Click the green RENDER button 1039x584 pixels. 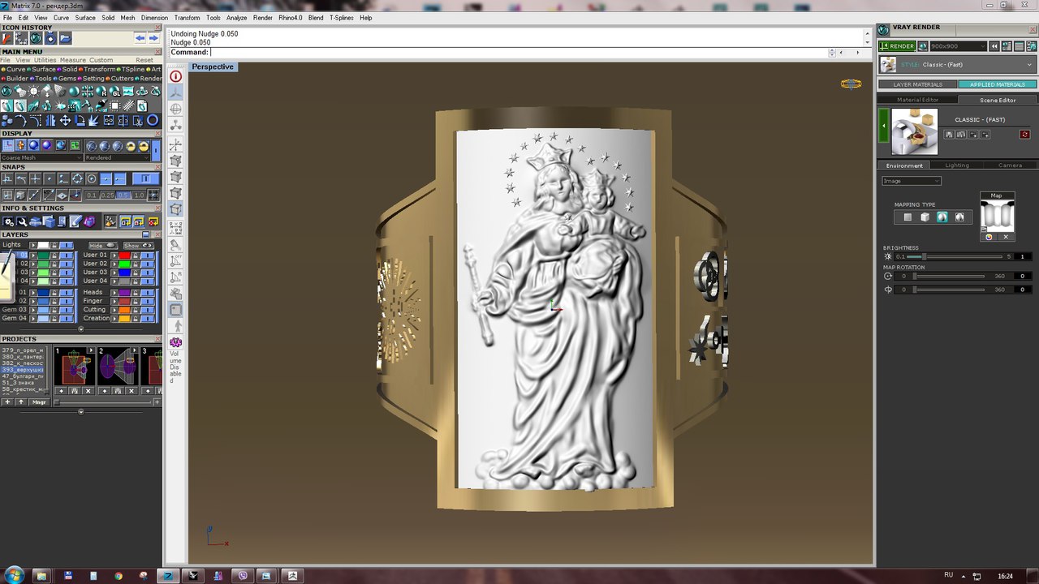point(897,46)
